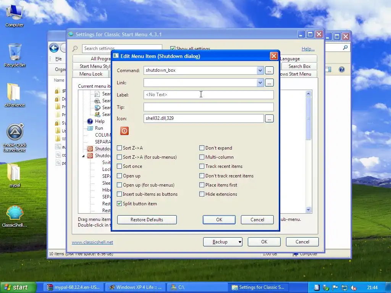Open the Windows start button

click(18, 288)
